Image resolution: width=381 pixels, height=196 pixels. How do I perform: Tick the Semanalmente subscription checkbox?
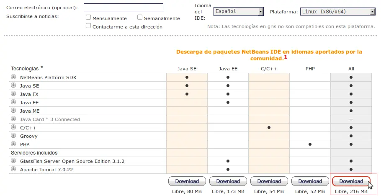pos(140,17)
